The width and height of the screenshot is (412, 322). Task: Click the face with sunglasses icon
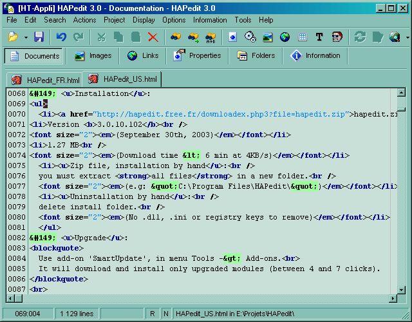point(337,37)
